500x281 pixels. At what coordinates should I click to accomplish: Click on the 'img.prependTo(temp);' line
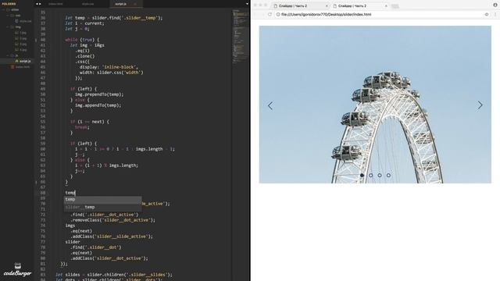99,94
